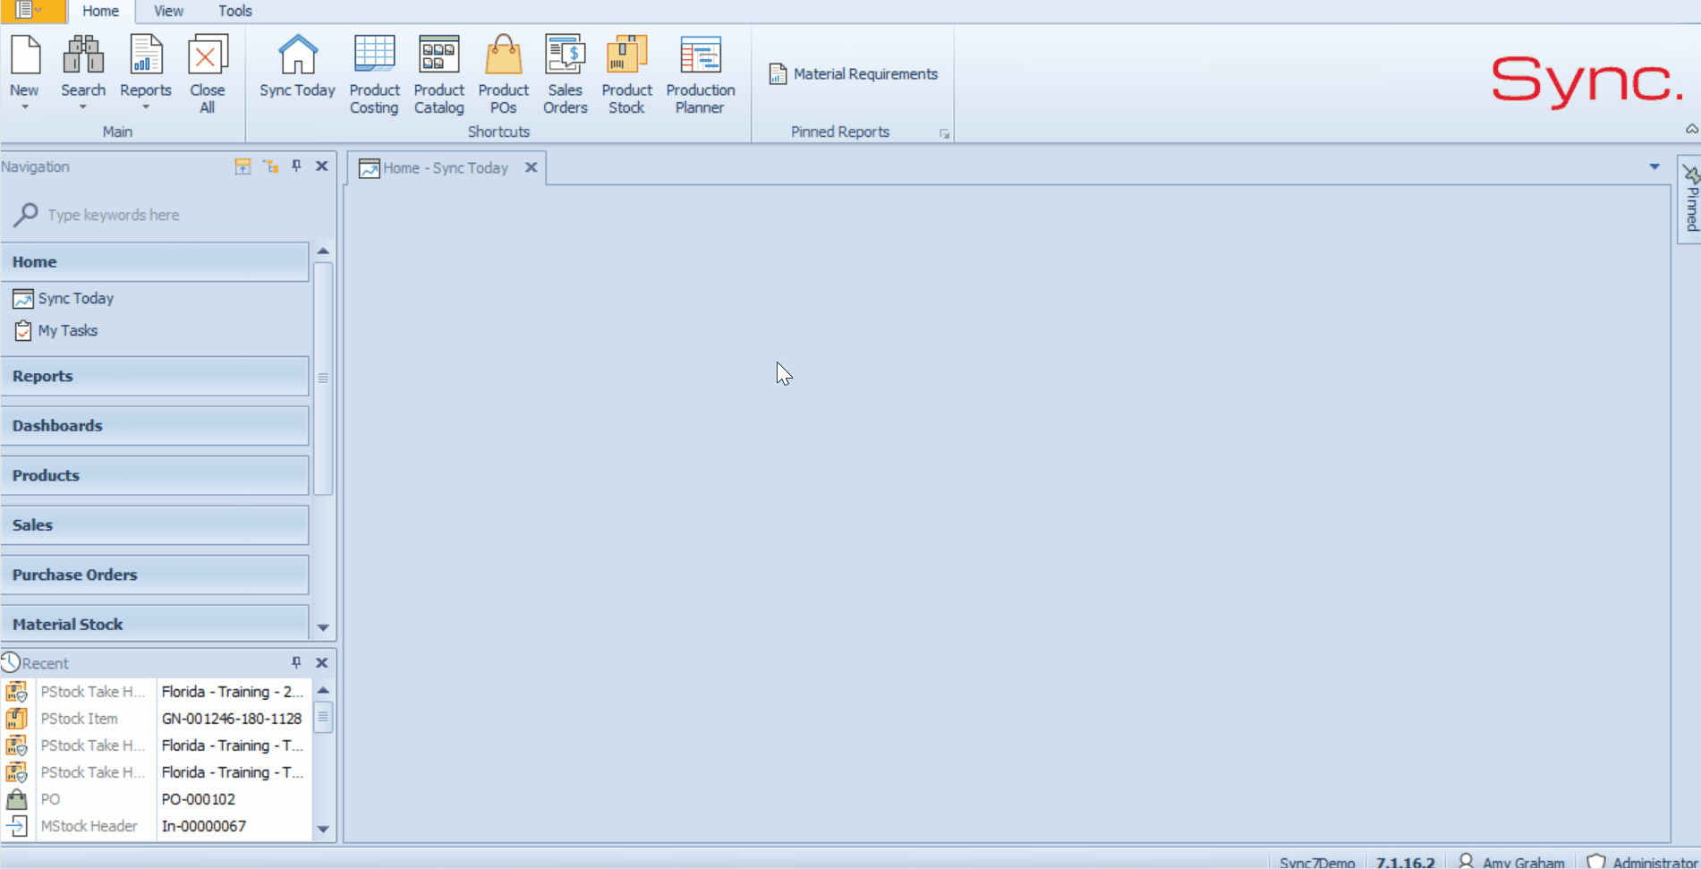Open recent entry In-00000067
Screen dimensions: 1701x869
coord(204,826)
